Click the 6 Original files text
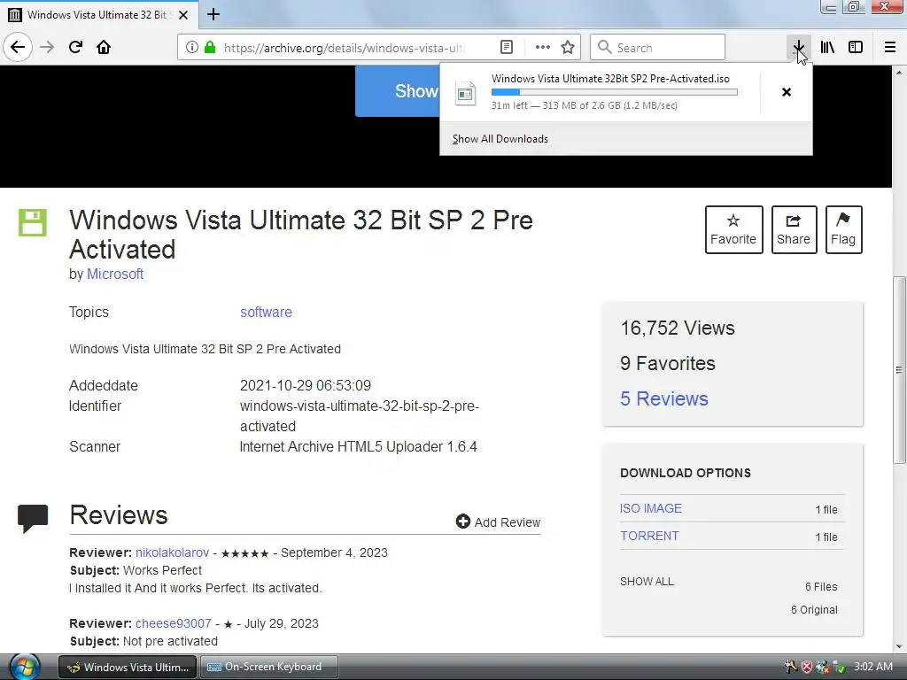The width and height of the screenshot is (907, 680). point(814,610)
